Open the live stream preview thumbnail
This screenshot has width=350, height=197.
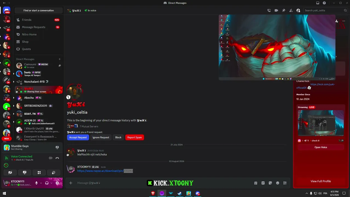[321, 123]
